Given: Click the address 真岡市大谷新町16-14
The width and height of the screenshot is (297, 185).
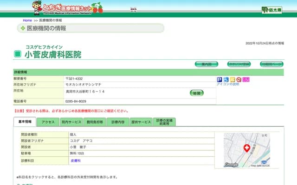Looking at the screenshot, I should pyautogui.click(x=85, y=92).
